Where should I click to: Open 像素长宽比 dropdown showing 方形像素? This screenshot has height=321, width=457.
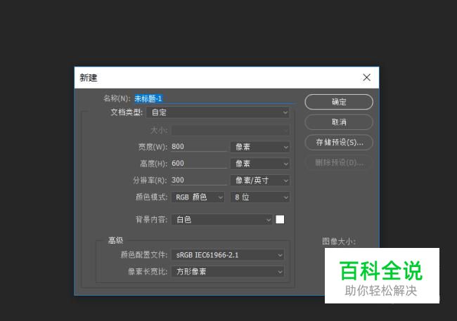(x=228, y=272)
